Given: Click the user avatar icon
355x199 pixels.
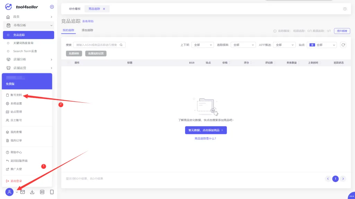Looking at the screenshot, I should coord(9,192).
